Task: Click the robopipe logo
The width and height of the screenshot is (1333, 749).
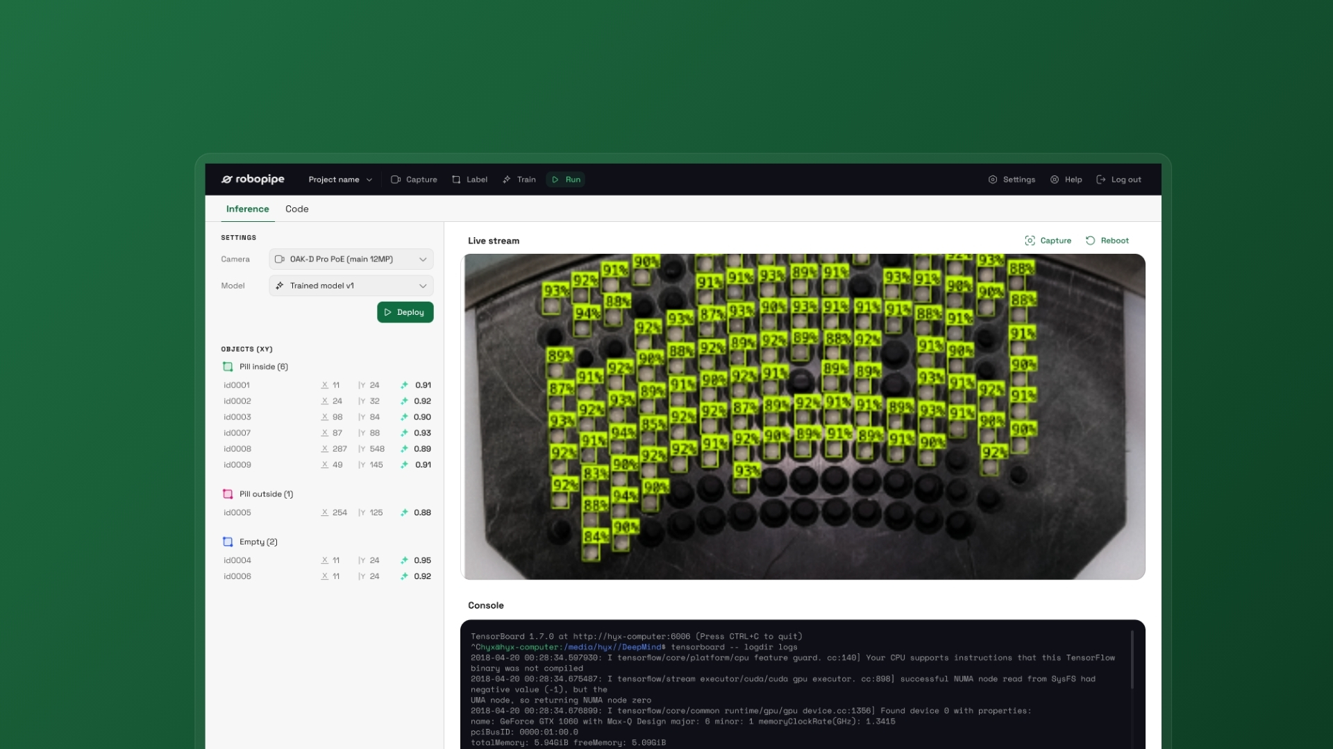Action: 253,179
